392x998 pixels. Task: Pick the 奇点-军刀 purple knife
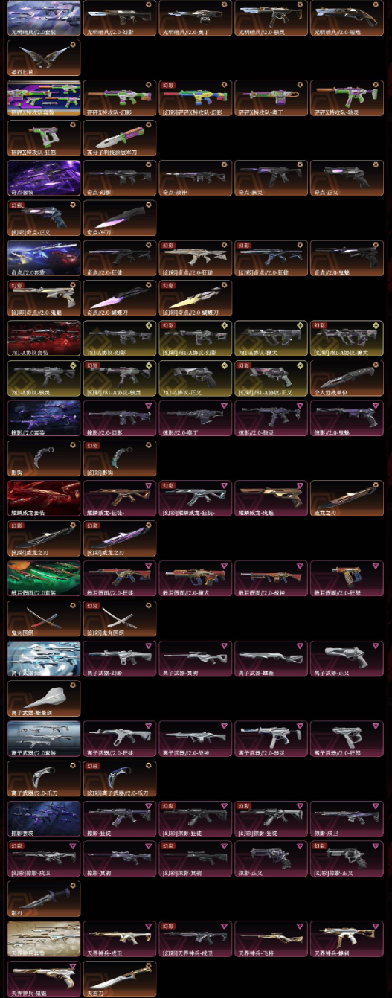120,219
